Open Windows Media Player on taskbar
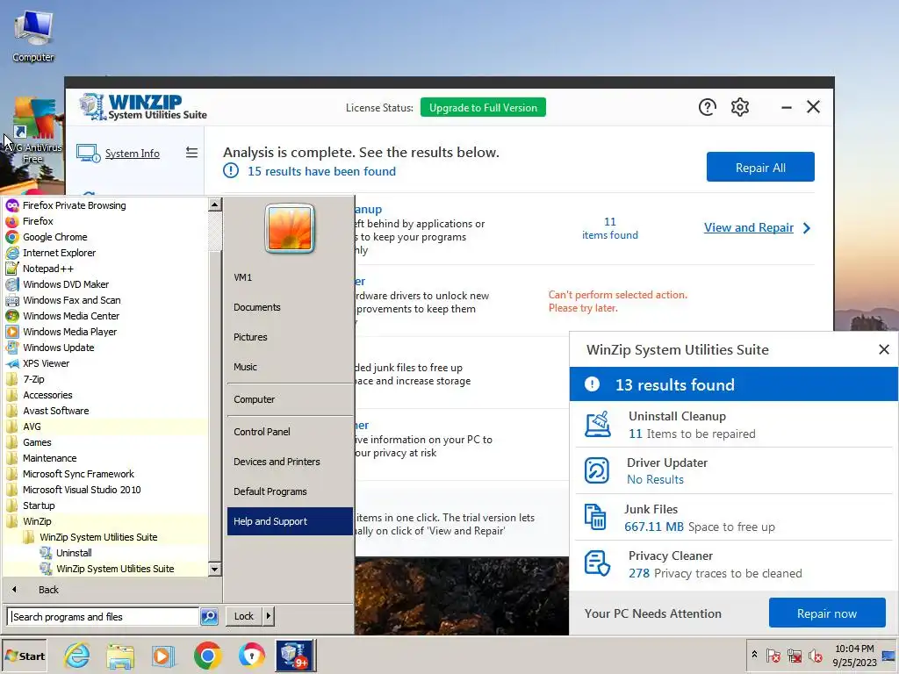899x674 pixels. click(x=163, y=656)
